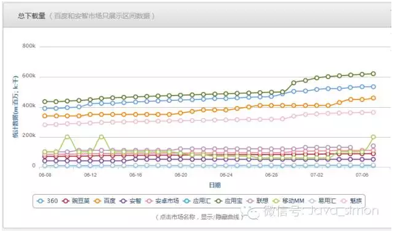Select the blue line point at 07-02

click(316, 90)
